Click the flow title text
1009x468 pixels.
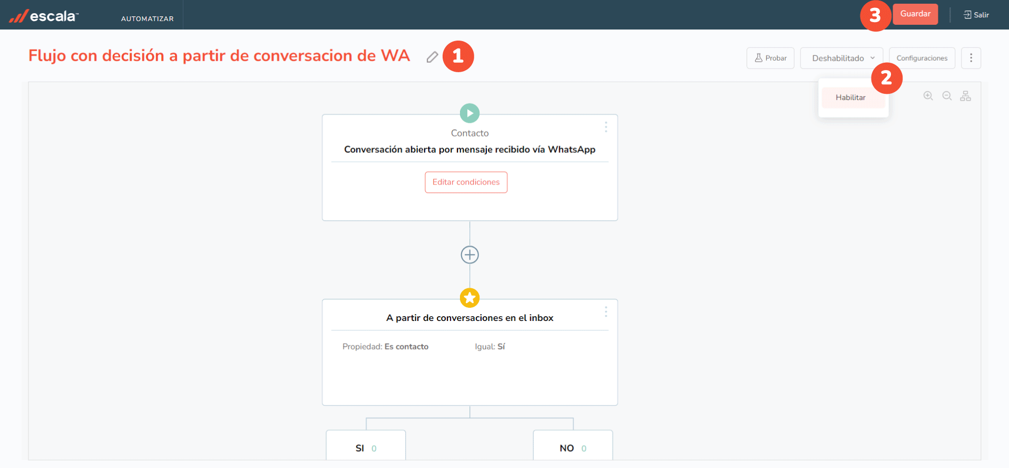(x=219, y=56)
